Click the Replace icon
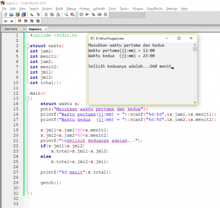 pyautogui.click(x=72, y=14)
